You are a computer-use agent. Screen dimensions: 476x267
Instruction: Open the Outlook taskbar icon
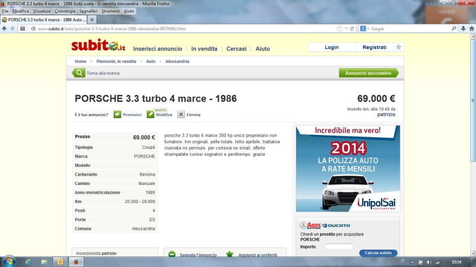click(x=60, y=262)
